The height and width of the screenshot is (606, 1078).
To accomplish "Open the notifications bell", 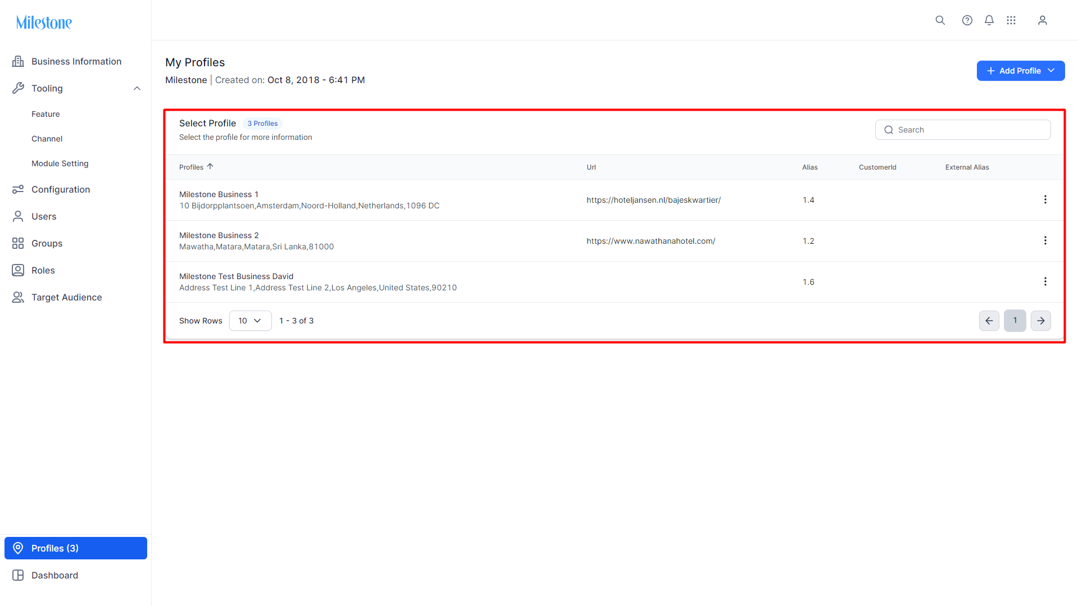I will pyautogui.click(x=989, y=20).
